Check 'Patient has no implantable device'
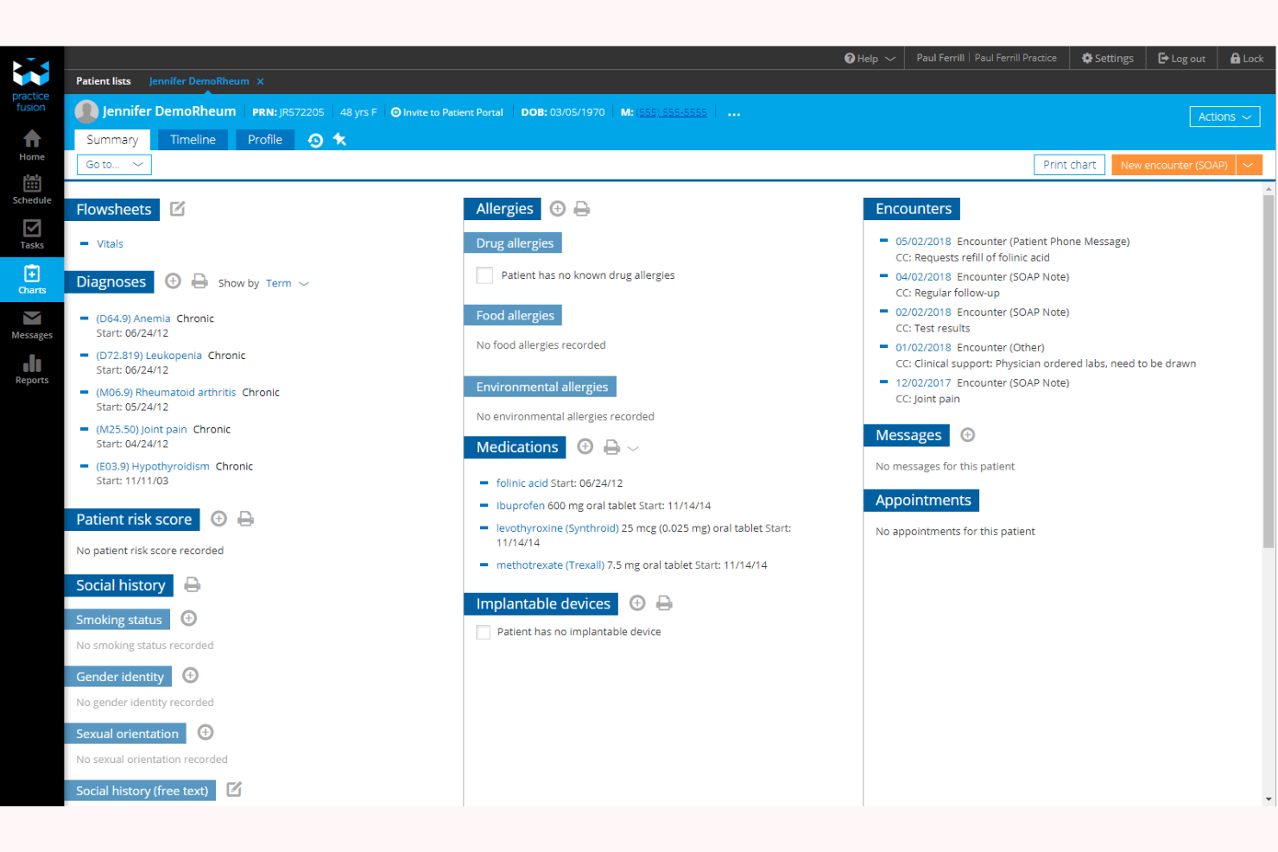 pyautogui.click(x=484, y=632)
